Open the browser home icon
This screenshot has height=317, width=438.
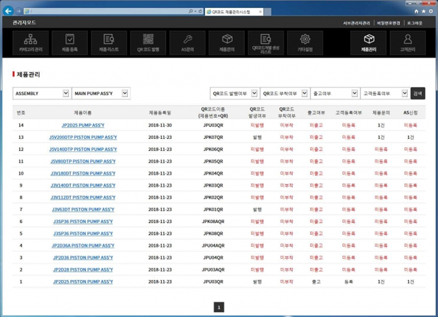click(x=416, y=11)
